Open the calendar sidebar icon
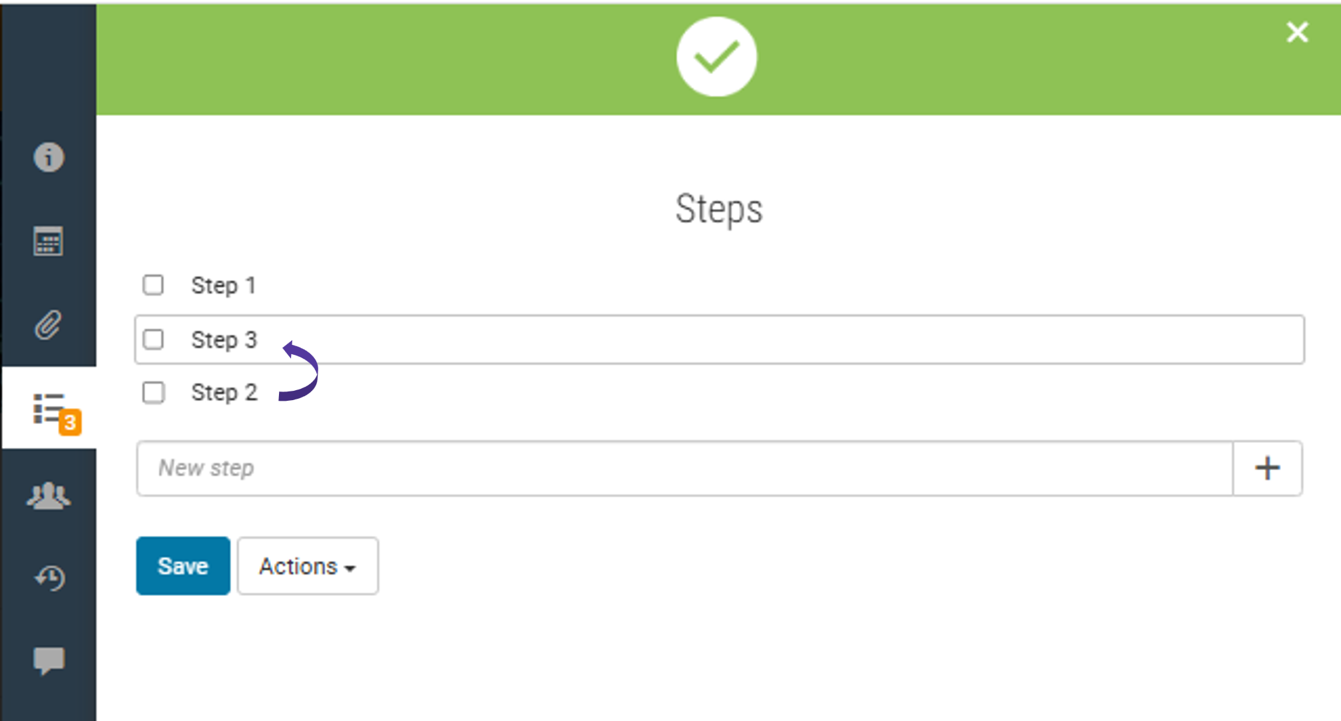1341x721 pixels. click(49, 241)
